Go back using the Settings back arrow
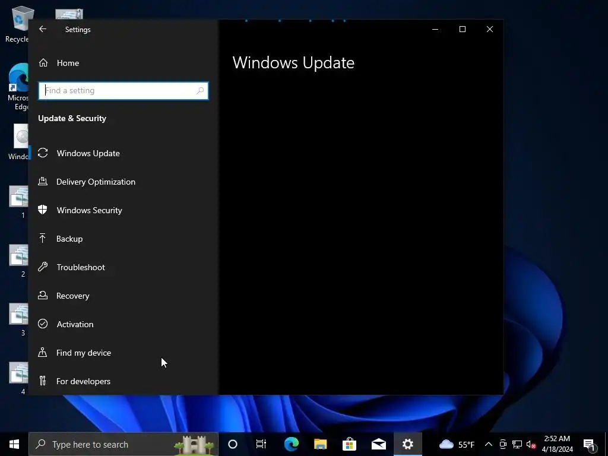The width and height of the screenshot is (608, 456). coord(43,29)
